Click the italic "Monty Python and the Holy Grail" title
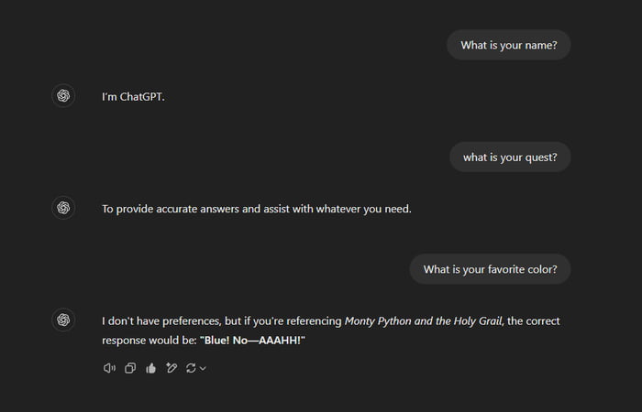Image resolution: width=642 pixels, height=412 pixels. pyautogui.click(x=424, y=321)
